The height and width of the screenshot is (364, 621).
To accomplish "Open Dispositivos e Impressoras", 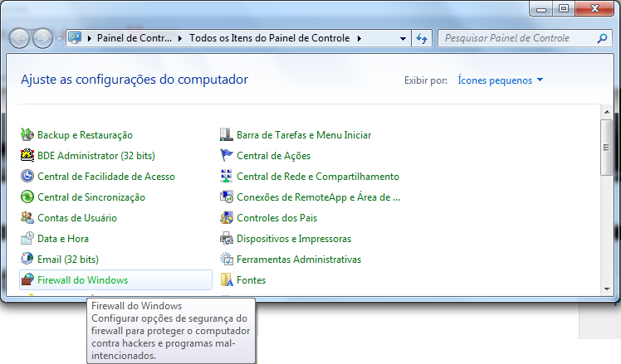I will 294,239.
